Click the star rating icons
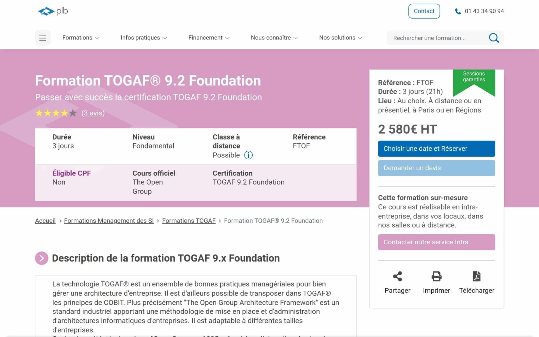The image size is (539, 337). pos(56,113)
